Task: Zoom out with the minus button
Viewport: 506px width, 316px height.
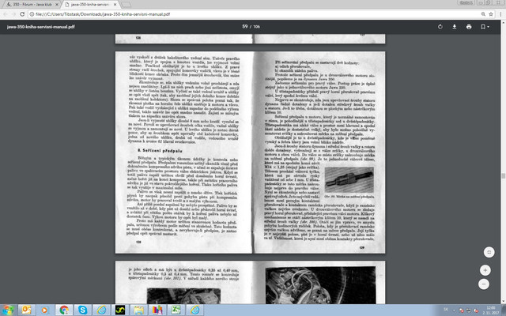Action: [483, 284]
